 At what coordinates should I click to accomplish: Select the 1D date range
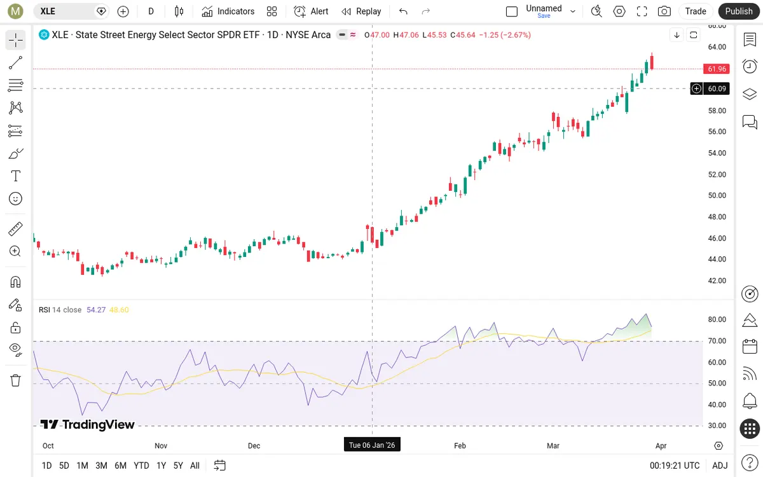46,466
